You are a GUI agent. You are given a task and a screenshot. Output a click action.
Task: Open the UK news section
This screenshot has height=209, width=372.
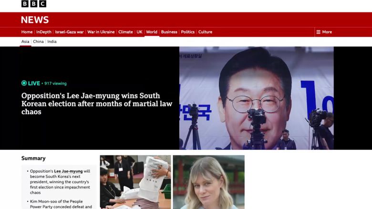point(139,32)
